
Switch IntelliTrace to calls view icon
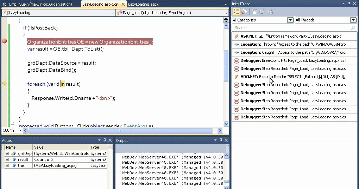[x=244, y=12]
